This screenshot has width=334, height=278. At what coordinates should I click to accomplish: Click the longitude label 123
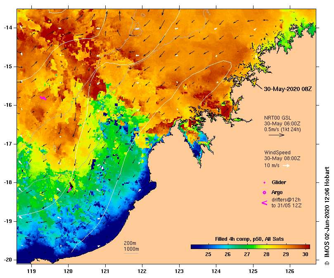tap(179, 271)
